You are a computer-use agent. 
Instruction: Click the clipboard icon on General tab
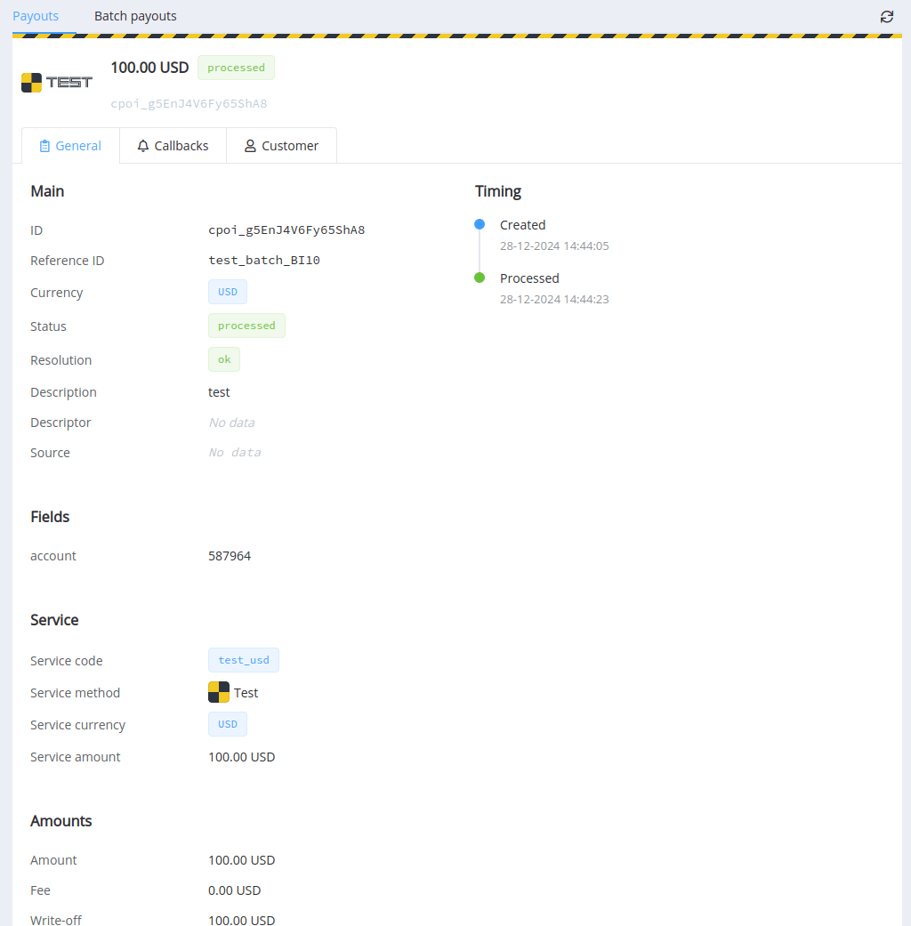click(44, 146)
